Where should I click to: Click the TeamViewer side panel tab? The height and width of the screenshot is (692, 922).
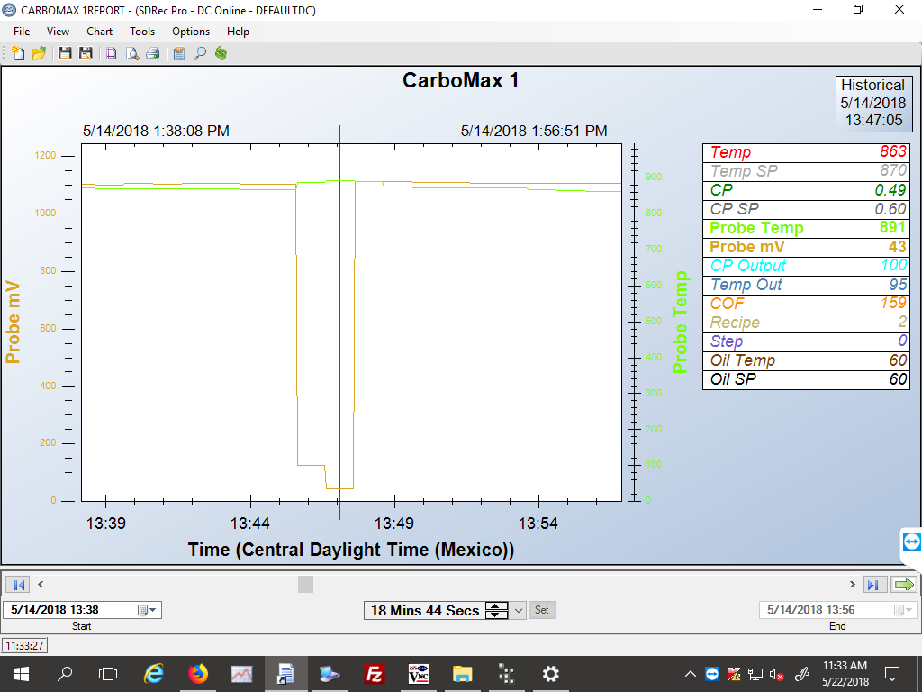(x=911, y=542)
